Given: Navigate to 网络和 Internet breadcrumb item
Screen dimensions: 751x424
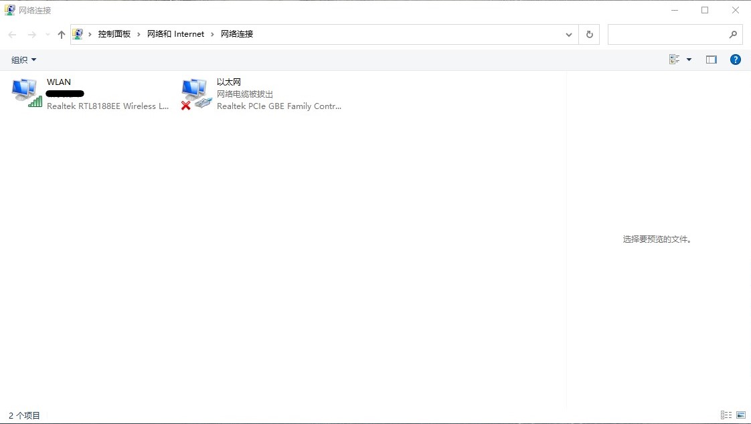Looking at the screenshot, I should tap(175, 33).
